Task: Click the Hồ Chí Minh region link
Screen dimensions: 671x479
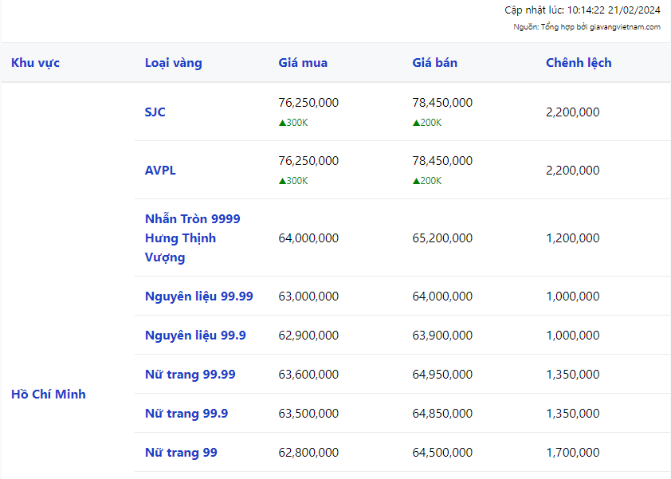Action: (49, 395)
